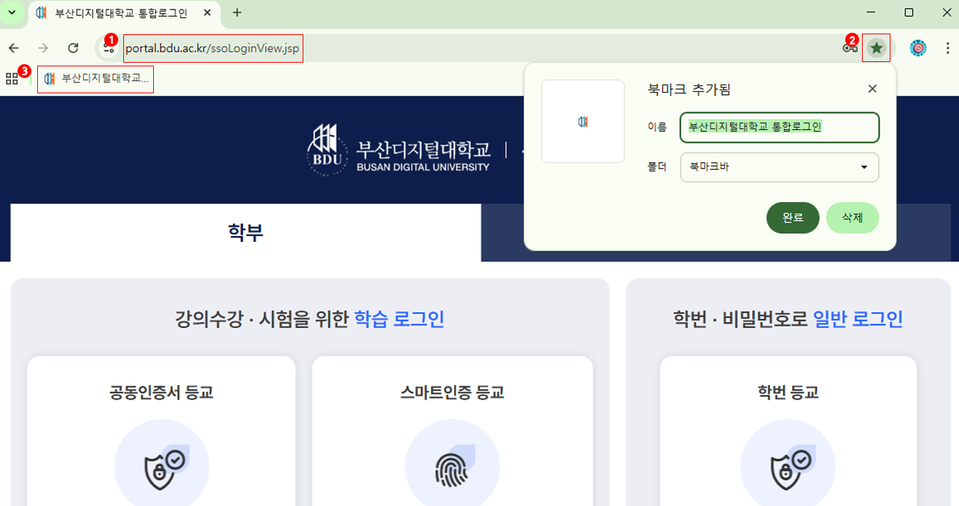Screen dimensions: 959x506
Task: Select the 공동인증서 등교 shield icon
Action: [161, 464]
